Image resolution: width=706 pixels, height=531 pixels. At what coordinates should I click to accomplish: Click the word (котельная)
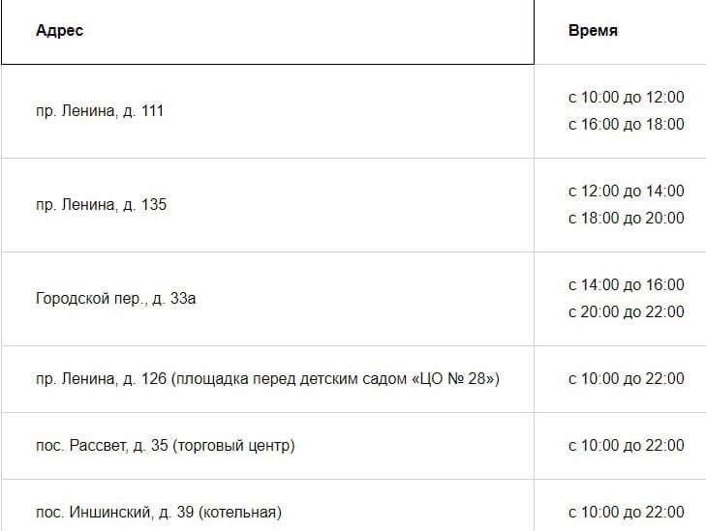(240, 512)
